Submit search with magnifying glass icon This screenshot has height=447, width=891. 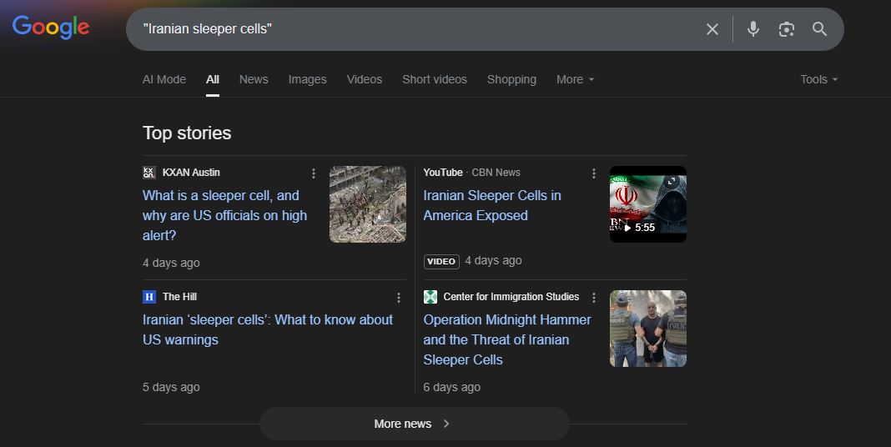coord(819,29)
